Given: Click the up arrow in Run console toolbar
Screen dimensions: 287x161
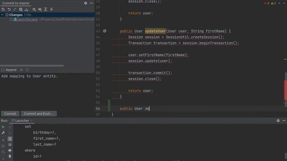Looking at the screenshot, I should (10, 127).
